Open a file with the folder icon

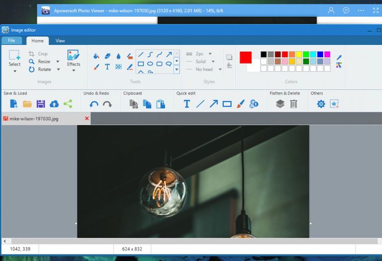pyautogui.click(x=27, y=104)
